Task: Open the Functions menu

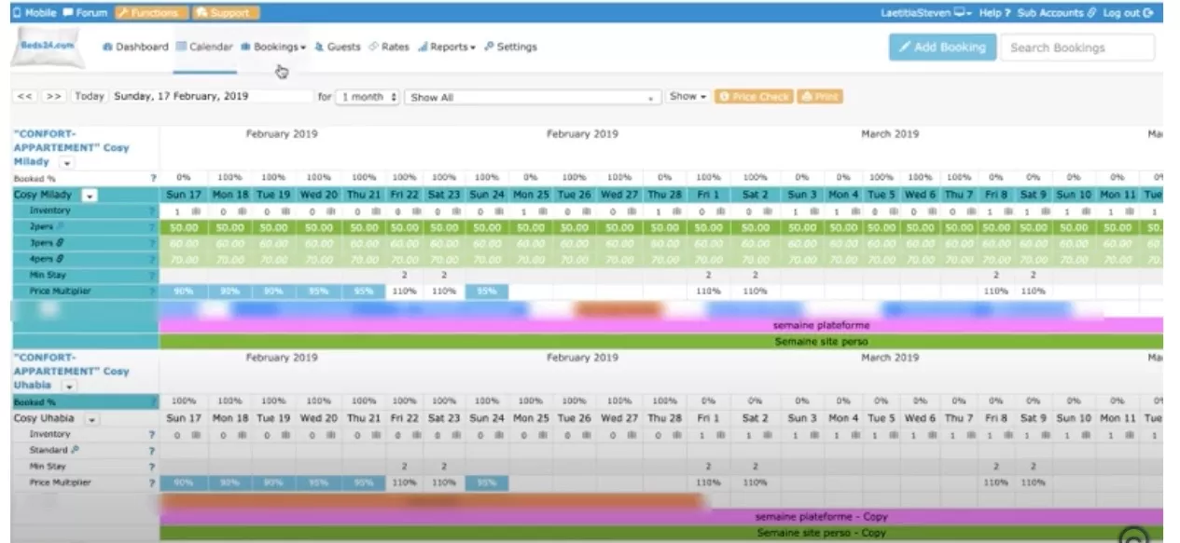Action: [x=149, y=13]
